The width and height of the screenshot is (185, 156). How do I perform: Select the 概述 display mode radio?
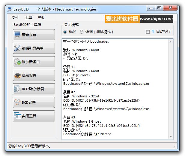click(65, 32)
